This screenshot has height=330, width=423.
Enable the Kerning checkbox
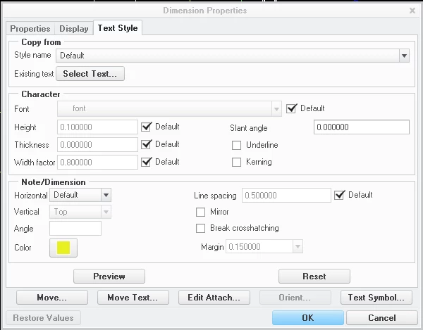[237, 163]
